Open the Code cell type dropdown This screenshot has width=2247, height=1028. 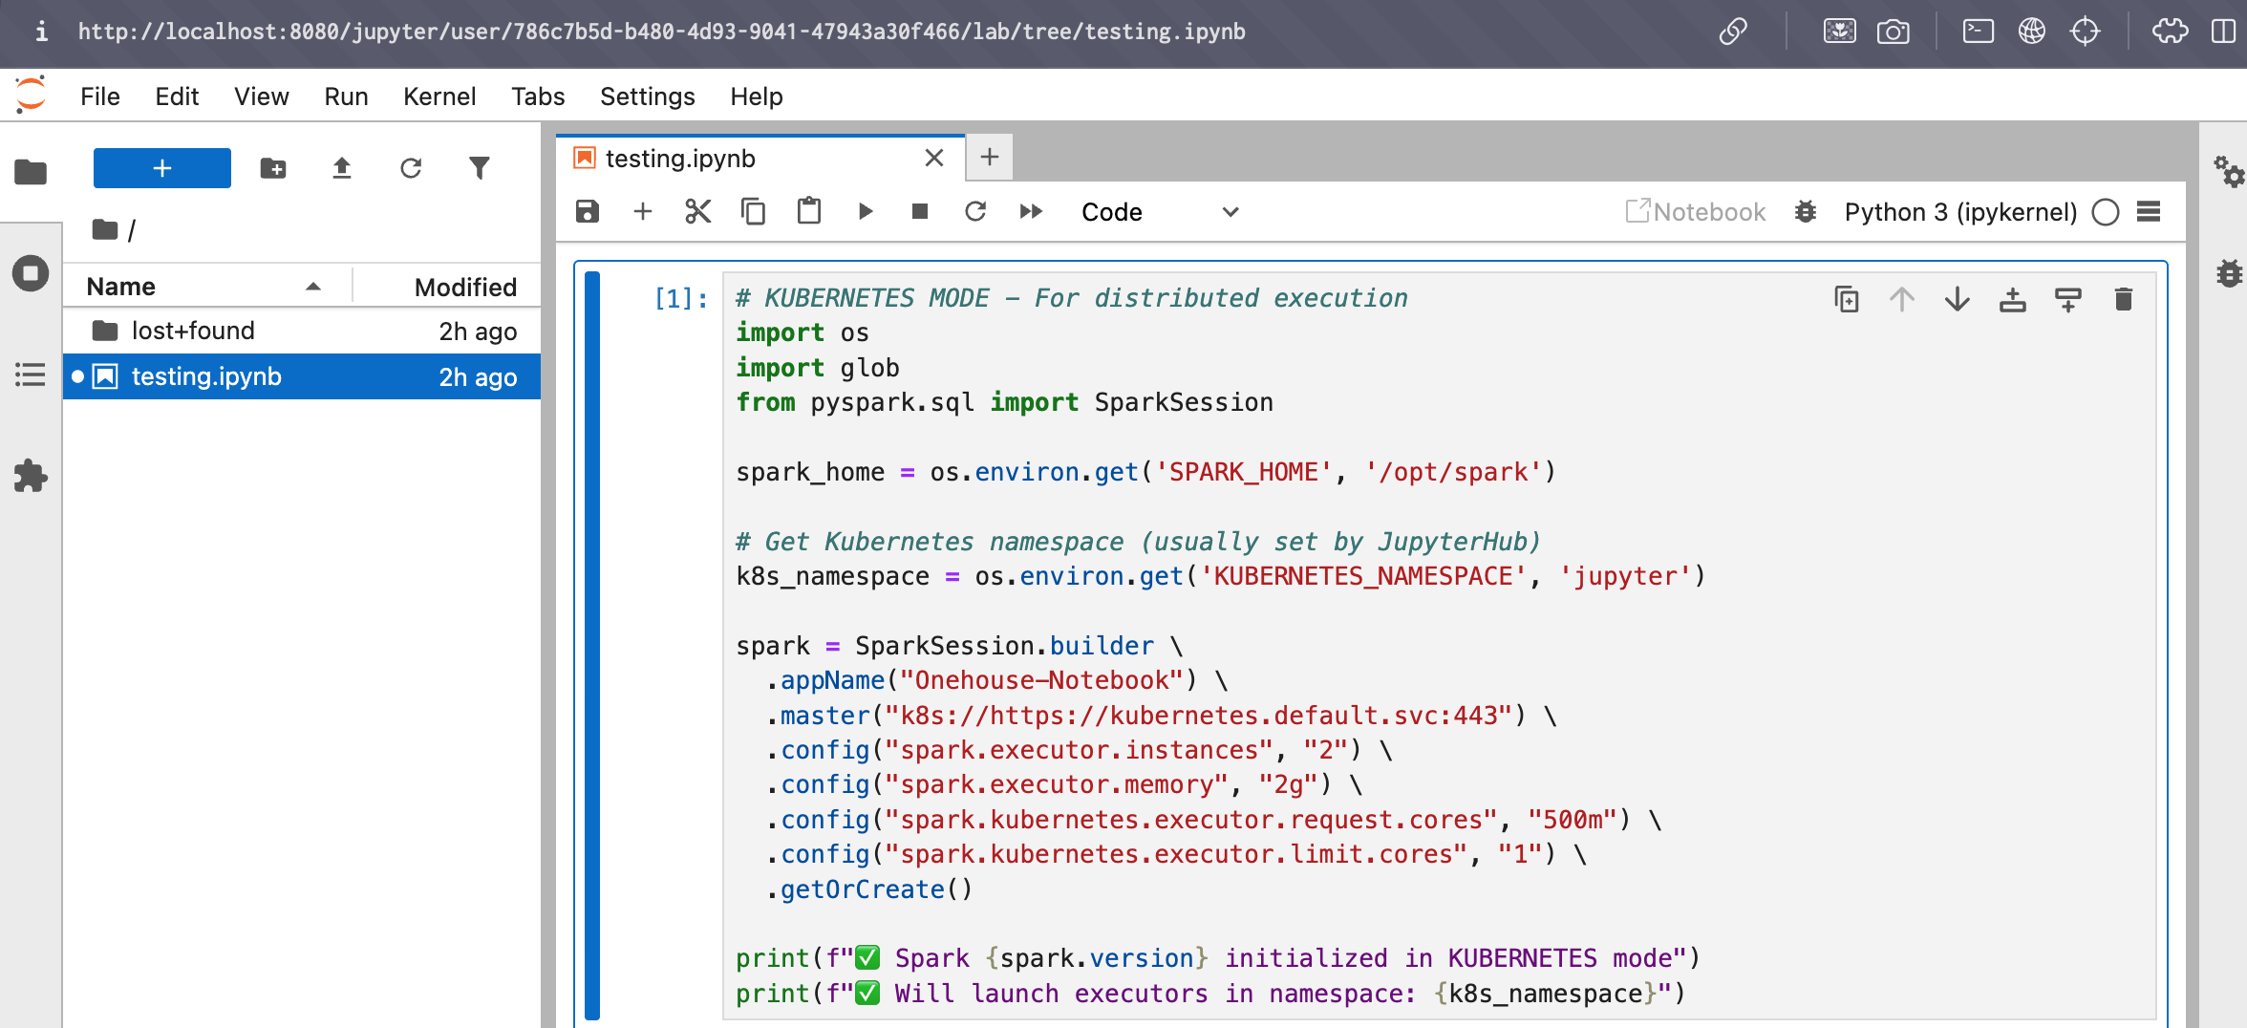click(x=1159, y=211)
